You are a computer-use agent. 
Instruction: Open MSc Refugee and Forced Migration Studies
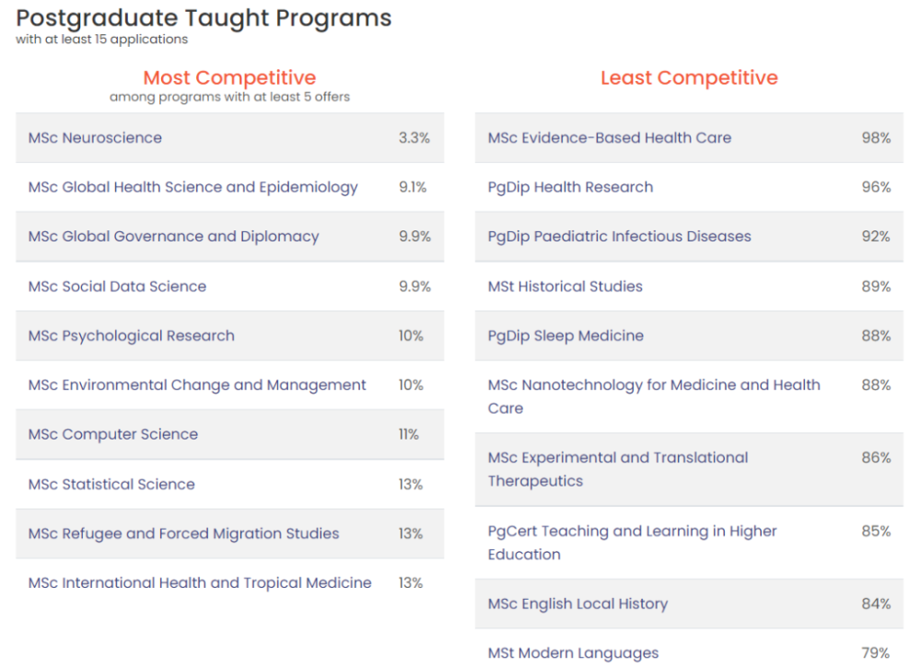click(x=183, y=533)
